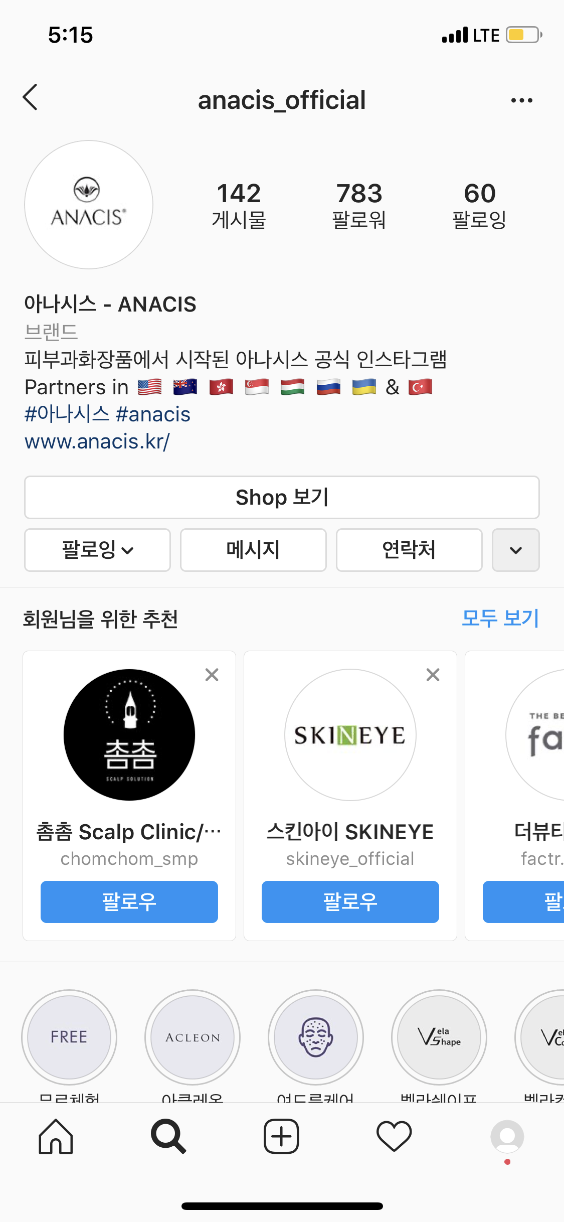
Task: Tap 모두 보기 to see all
Action: [x=500, y=618]
